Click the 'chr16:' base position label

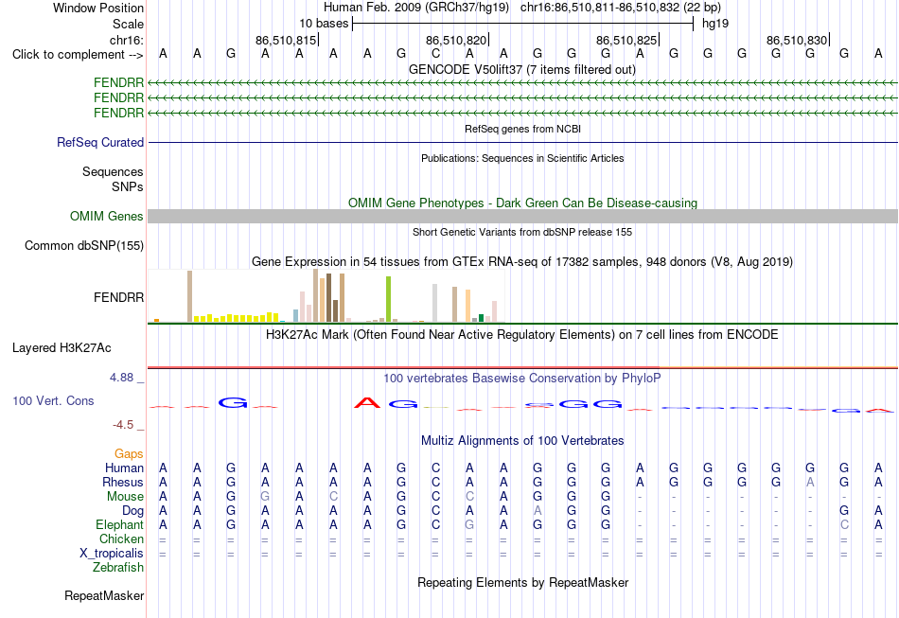[x=127, y=40]
